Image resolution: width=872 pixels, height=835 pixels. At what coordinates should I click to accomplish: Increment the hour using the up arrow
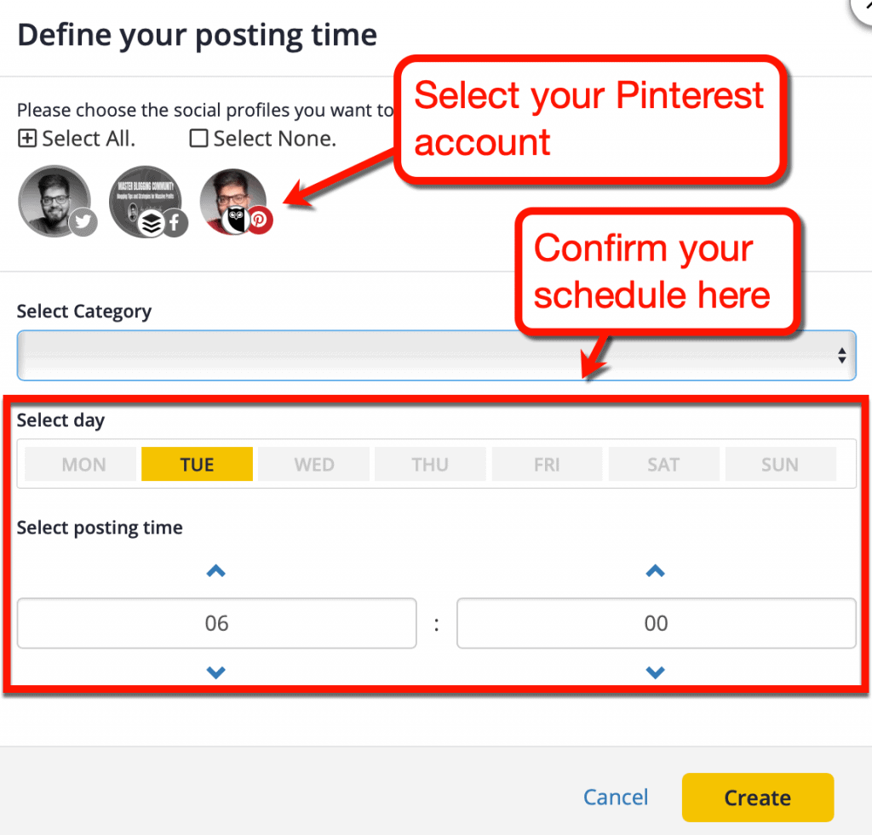(x=215, y=571)
